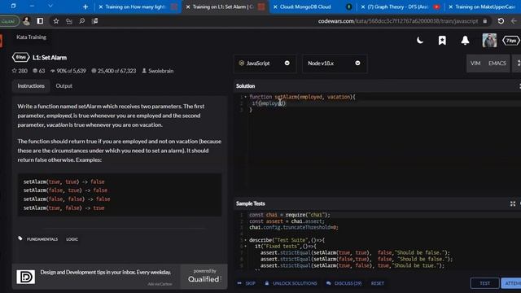521x293 pixels.
Task: Select the 'Training on L1: Set Alarm' tab
Action: 225,7
